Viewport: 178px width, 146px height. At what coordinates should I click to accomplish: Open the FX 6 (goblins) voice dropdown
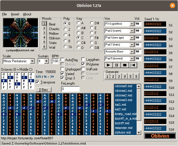coord(132,24)
